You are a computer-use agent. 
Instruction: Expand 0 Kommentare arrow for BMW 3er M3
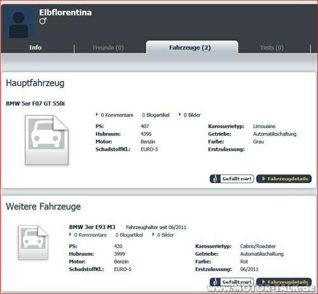pos(70,234)
